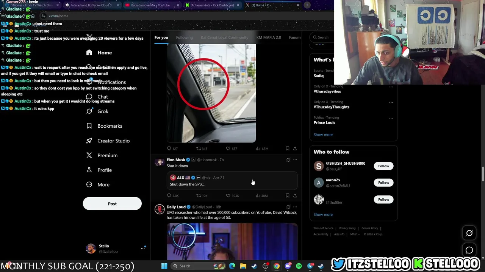Share the car pillar image post
The height and width of the screenshot is (272, 485).
point(295,148)
